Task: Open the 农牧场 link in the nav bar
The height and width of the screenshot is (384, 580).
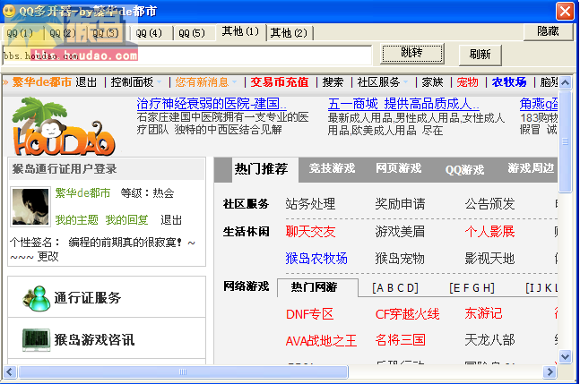Action: [509, 81]
